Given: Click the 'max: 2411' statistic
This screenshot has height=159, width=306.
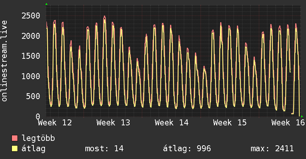Looking at the screenshot, I should (272, 149).
